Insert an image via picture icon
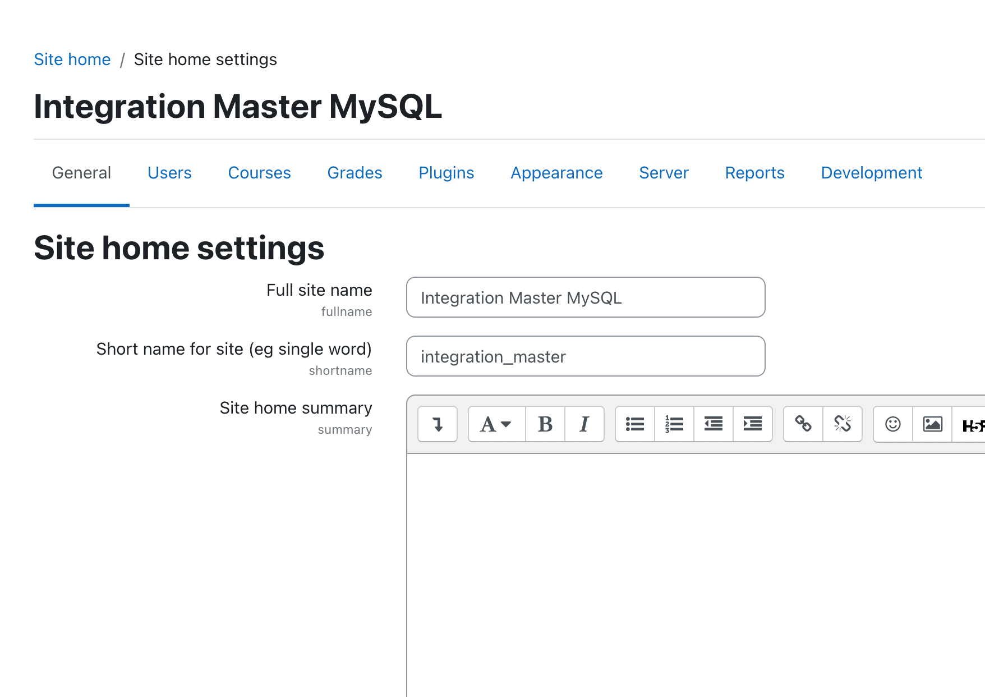985x697 pixels. click(x=932, y=424)
